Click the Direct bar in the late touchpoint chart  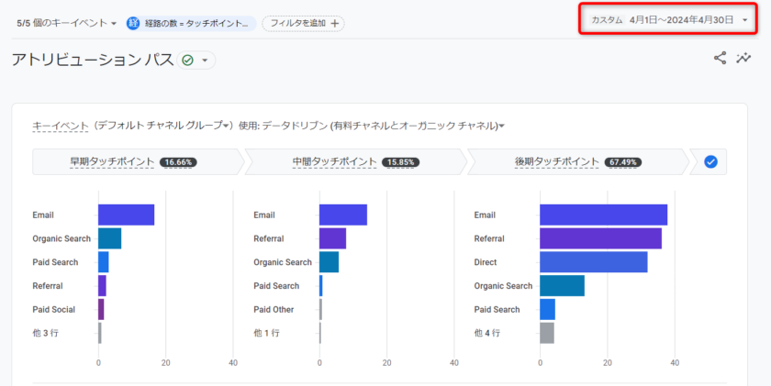tap(593, 262)
